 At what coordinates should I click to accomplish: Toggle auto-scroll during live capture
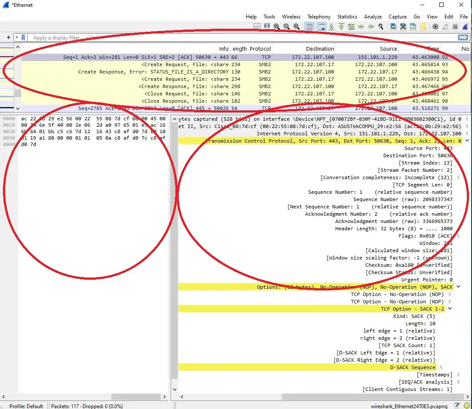coord(321,27)
